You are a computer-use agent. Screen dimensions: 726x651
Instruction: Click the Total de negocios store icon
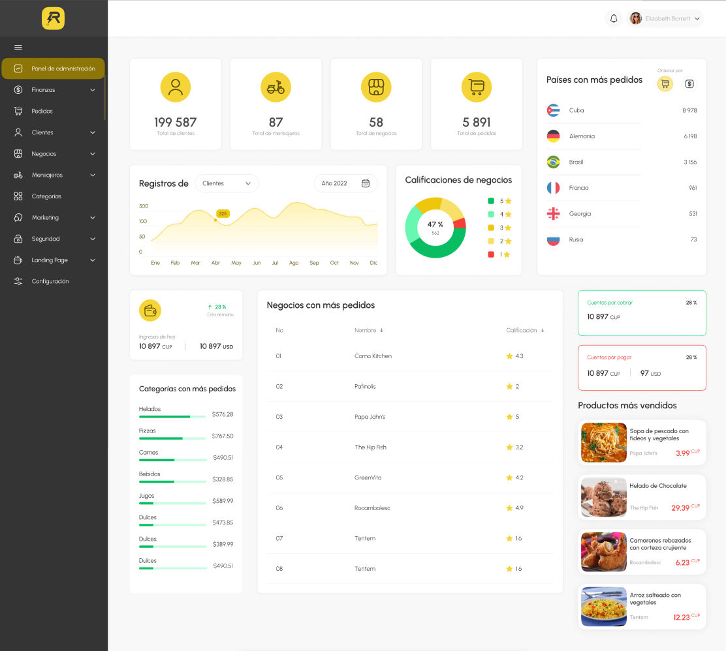coord(376,87)
